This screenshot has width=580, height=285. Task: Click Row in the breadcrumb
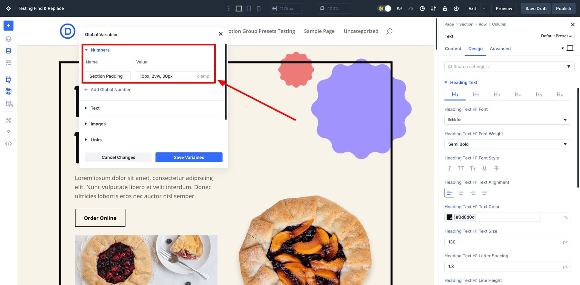(x=482, y=24)
